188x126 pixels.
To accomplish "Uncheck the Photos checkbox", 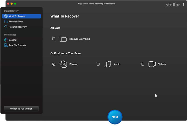I will tap(54, 64).
